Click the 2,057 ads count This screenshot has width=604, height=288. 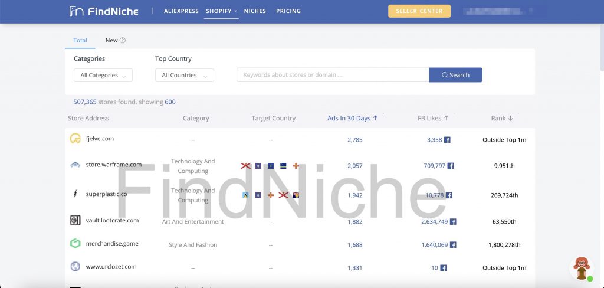pyautogui.click(x=354, y=166)
